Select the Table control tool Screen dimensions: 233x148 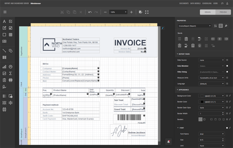[x=11, y=35]
